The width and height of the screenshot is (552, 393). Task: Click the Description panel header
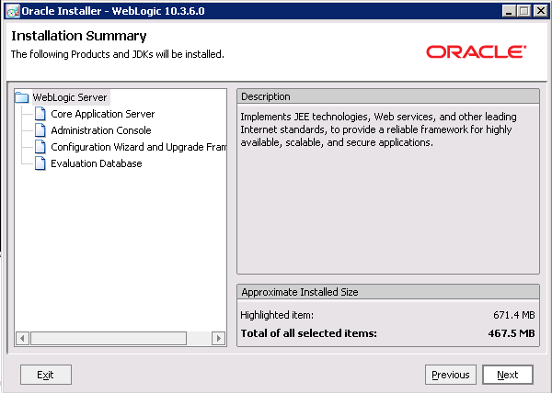coord(388,96)
